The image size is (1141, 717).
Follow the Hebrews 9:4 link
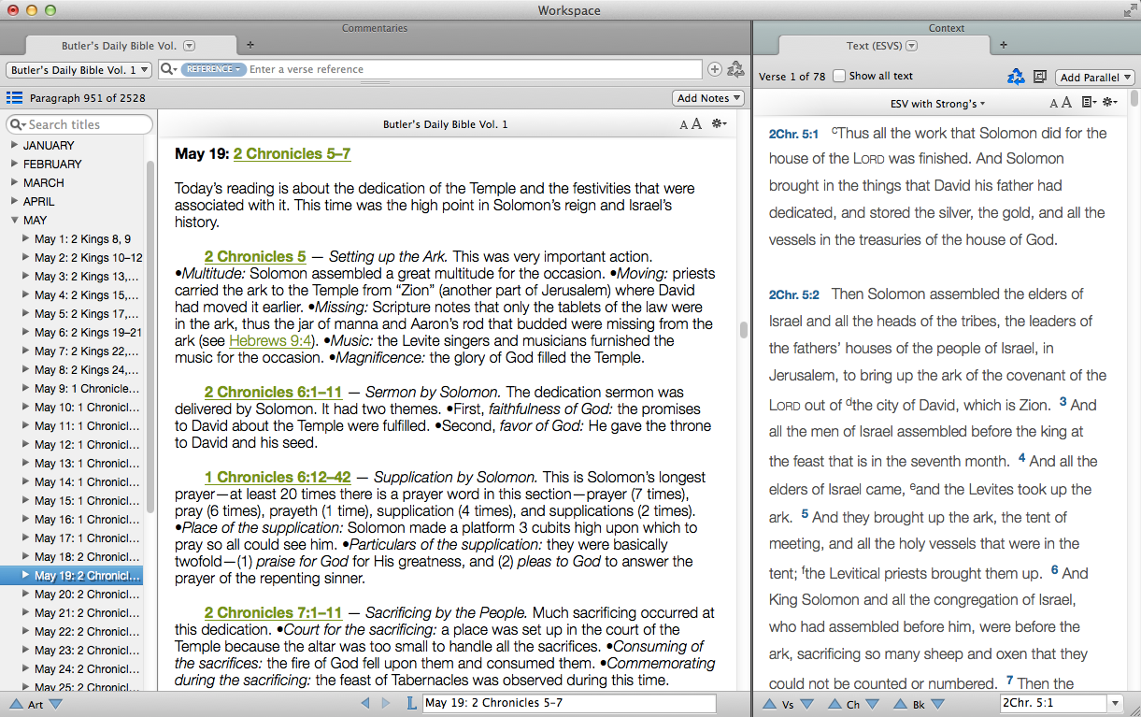click(x=270, y=340)
